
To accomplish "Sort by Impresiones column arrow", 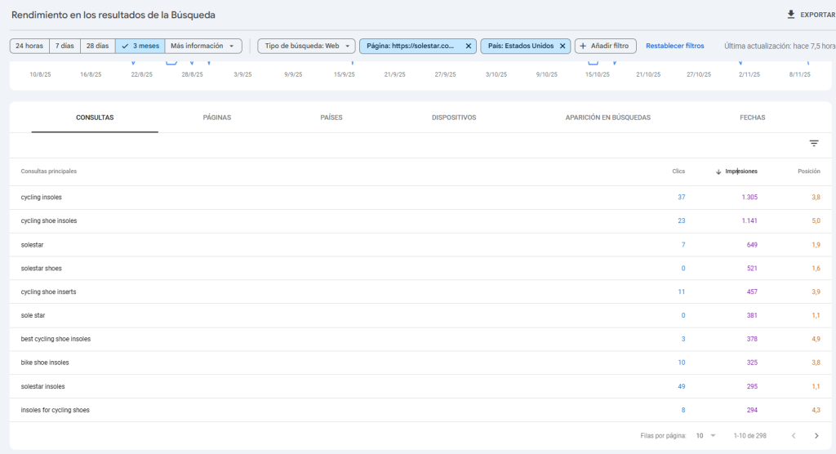I will pos(718,171).
